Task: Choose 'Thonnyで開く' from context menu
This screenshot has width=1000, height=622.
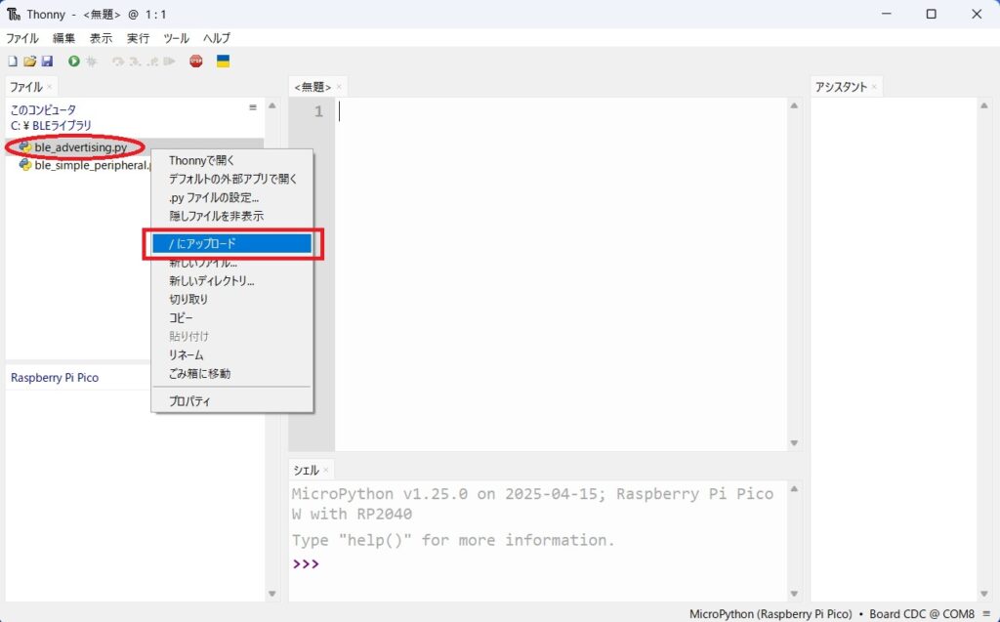Action: click(x=202, y=161)
